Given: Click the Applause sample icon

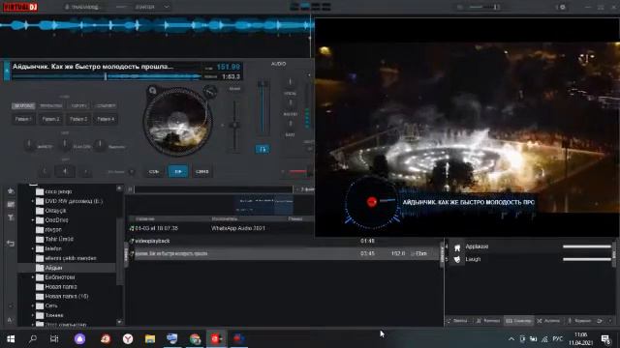Looking at the screenshot, I should click(x=457, y=247).
